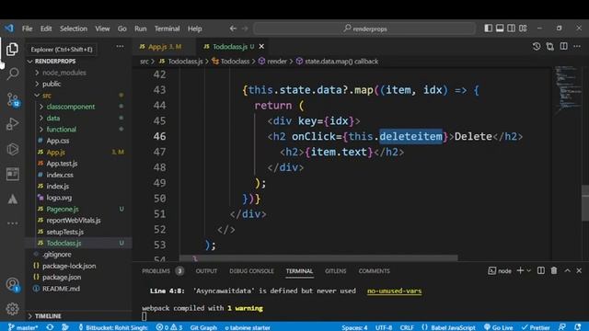Screen dimensions: 589x331
Task: Click the open changes icon in editor toolbar
Action: (550, 47)
